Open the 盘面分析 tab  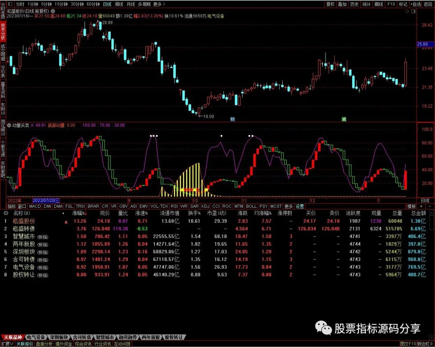point(44,344)
